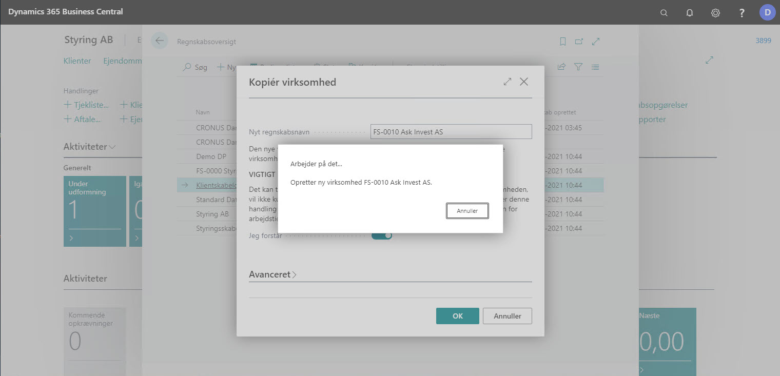780x376 pixels.
Task: Click the bookmark icon on Regnskabsoversigt page
Action: (x=563, y=42)
